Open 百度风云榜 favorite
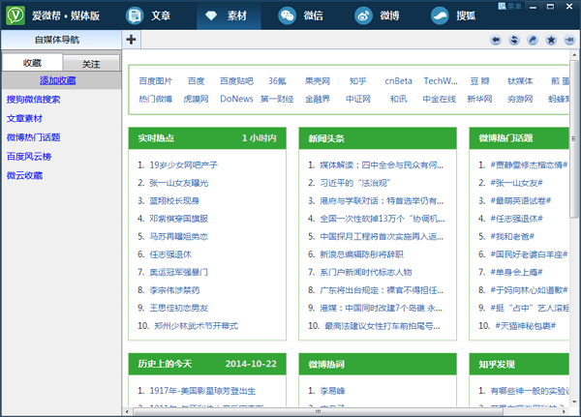Screen dimensions: 581x417 point(29,157)
